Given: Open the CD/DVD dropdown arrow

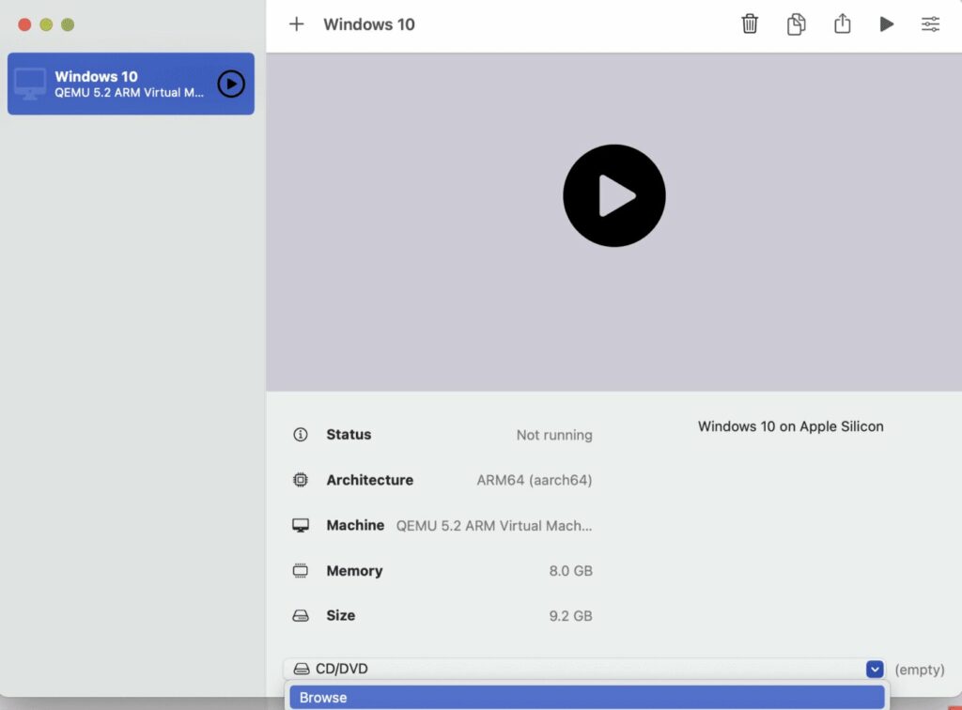Looking at the screenshot, I should click(x=875, y=669).
